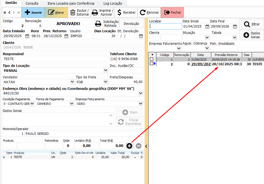Add product with black plus icon
This screenshot has width=264, height=184.
(129, 146)
